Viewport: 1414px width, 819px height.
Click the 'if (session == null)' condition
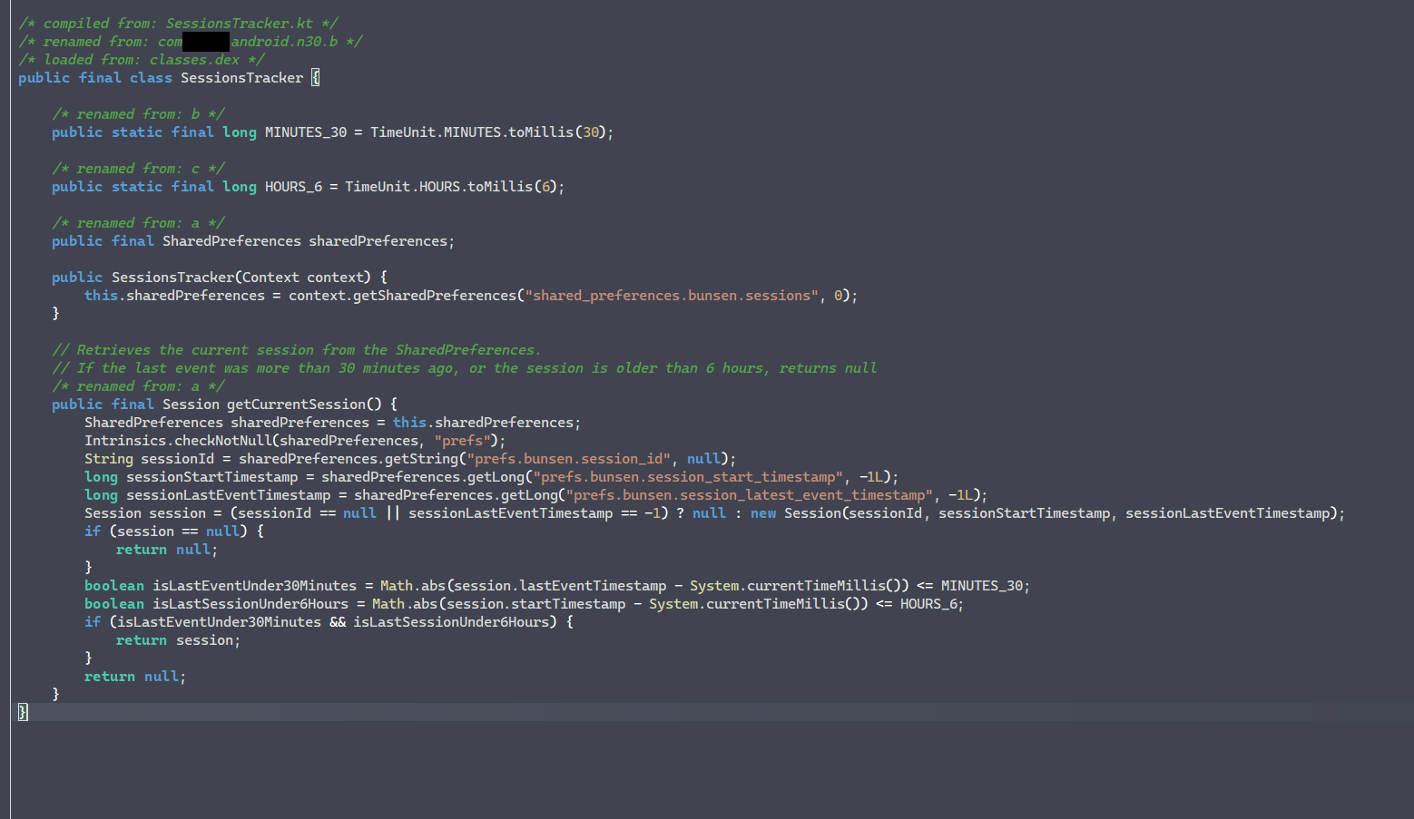pyautogui.click(x=165, y=531)
